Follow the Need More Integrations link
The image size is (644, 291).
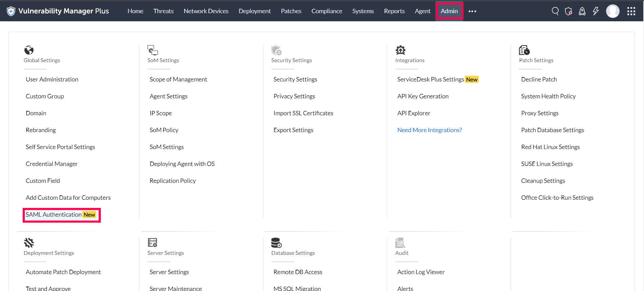tap(430, 130)
